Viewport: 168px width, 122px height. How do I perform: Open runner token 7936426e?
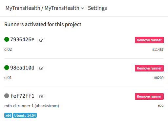point(22,39)
